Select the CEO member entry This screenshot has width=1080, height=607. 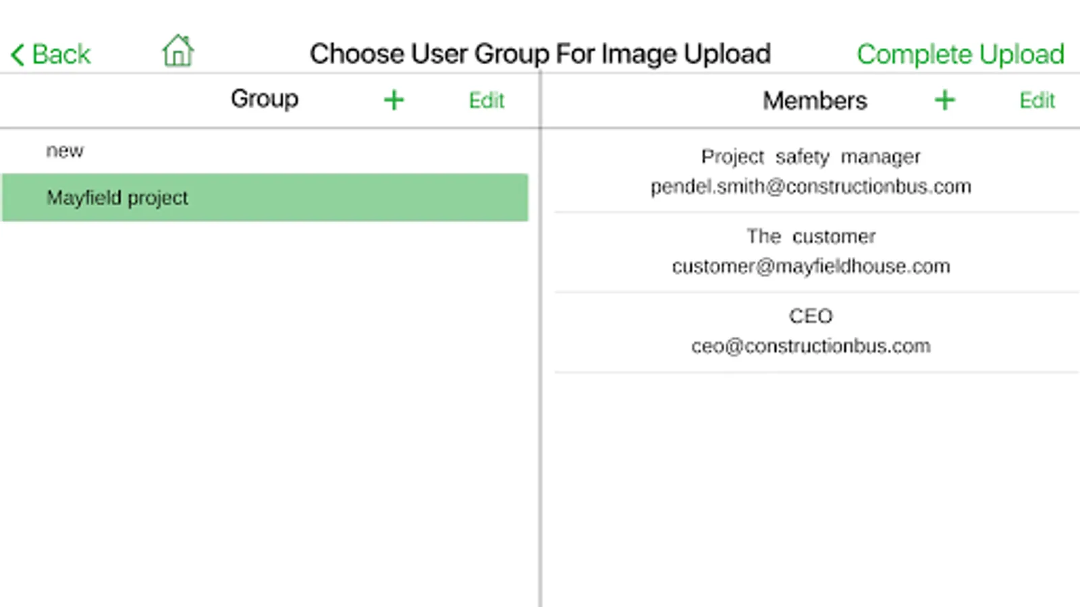point(810,316)
